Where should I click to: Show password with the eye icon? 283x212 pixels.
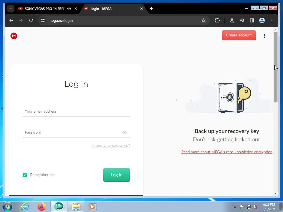pos(125,132)
